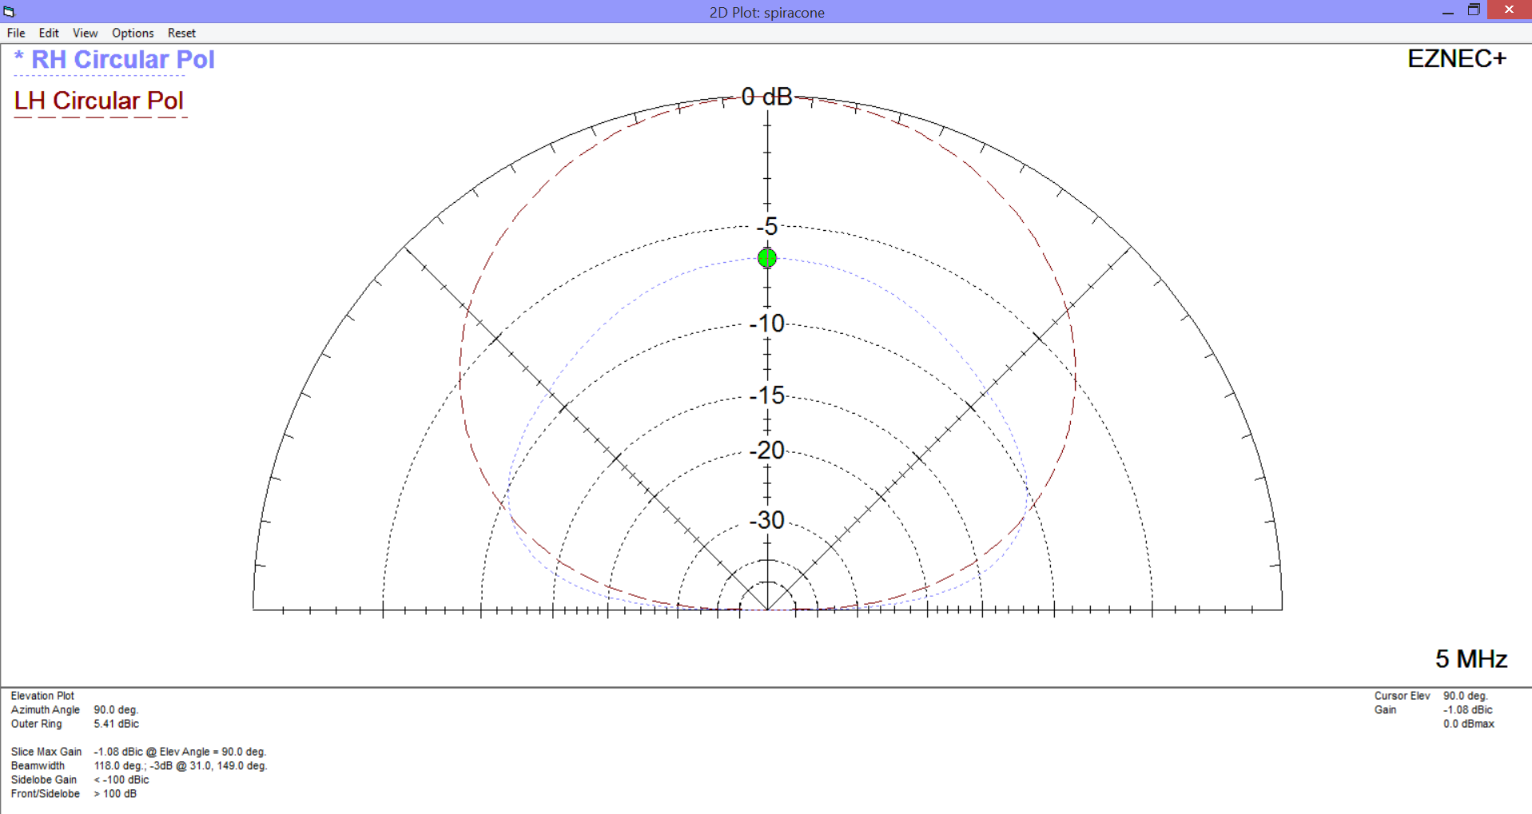Click the Beamwidth value in data panel

tap(181, 765)
